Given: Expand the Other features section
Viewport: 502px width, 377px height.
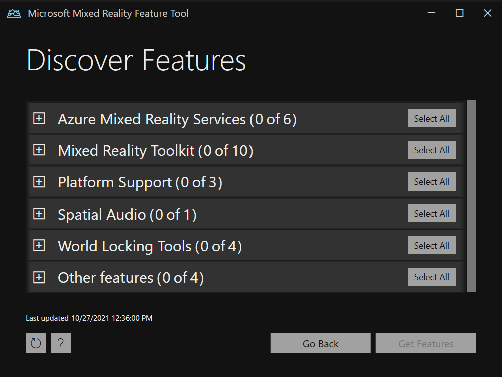Looking at the screenshot, I should (x=39, y=277).
